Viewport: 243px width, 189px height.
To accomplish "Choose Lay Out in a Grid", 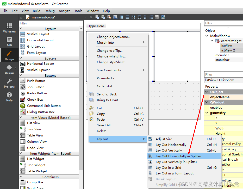I will click(x=184, y=168).
